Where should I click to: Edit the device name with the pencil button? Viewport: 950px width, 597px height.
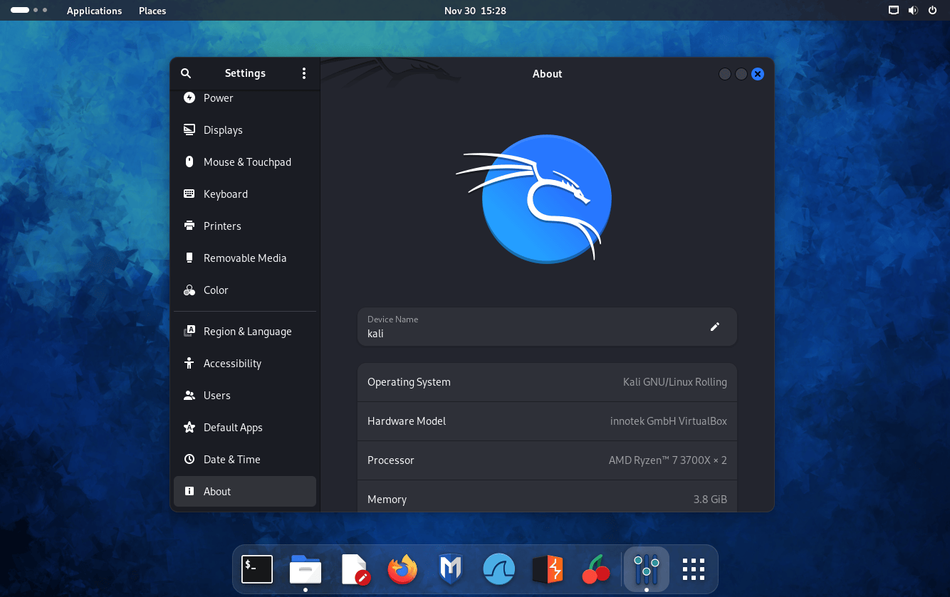coord(714,327)
